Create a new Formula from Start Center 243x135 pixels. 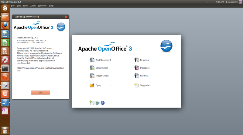(x=141, y=76)
